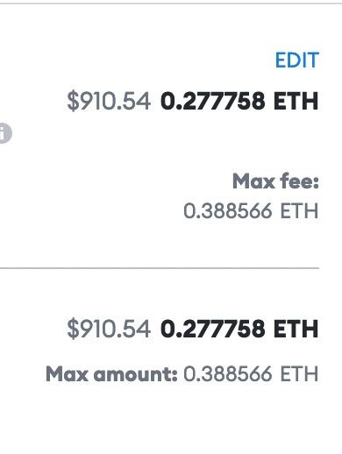The image size is (342, 454).
Task: Click bold ETH unit above Max amount
Action: point(296,329)
